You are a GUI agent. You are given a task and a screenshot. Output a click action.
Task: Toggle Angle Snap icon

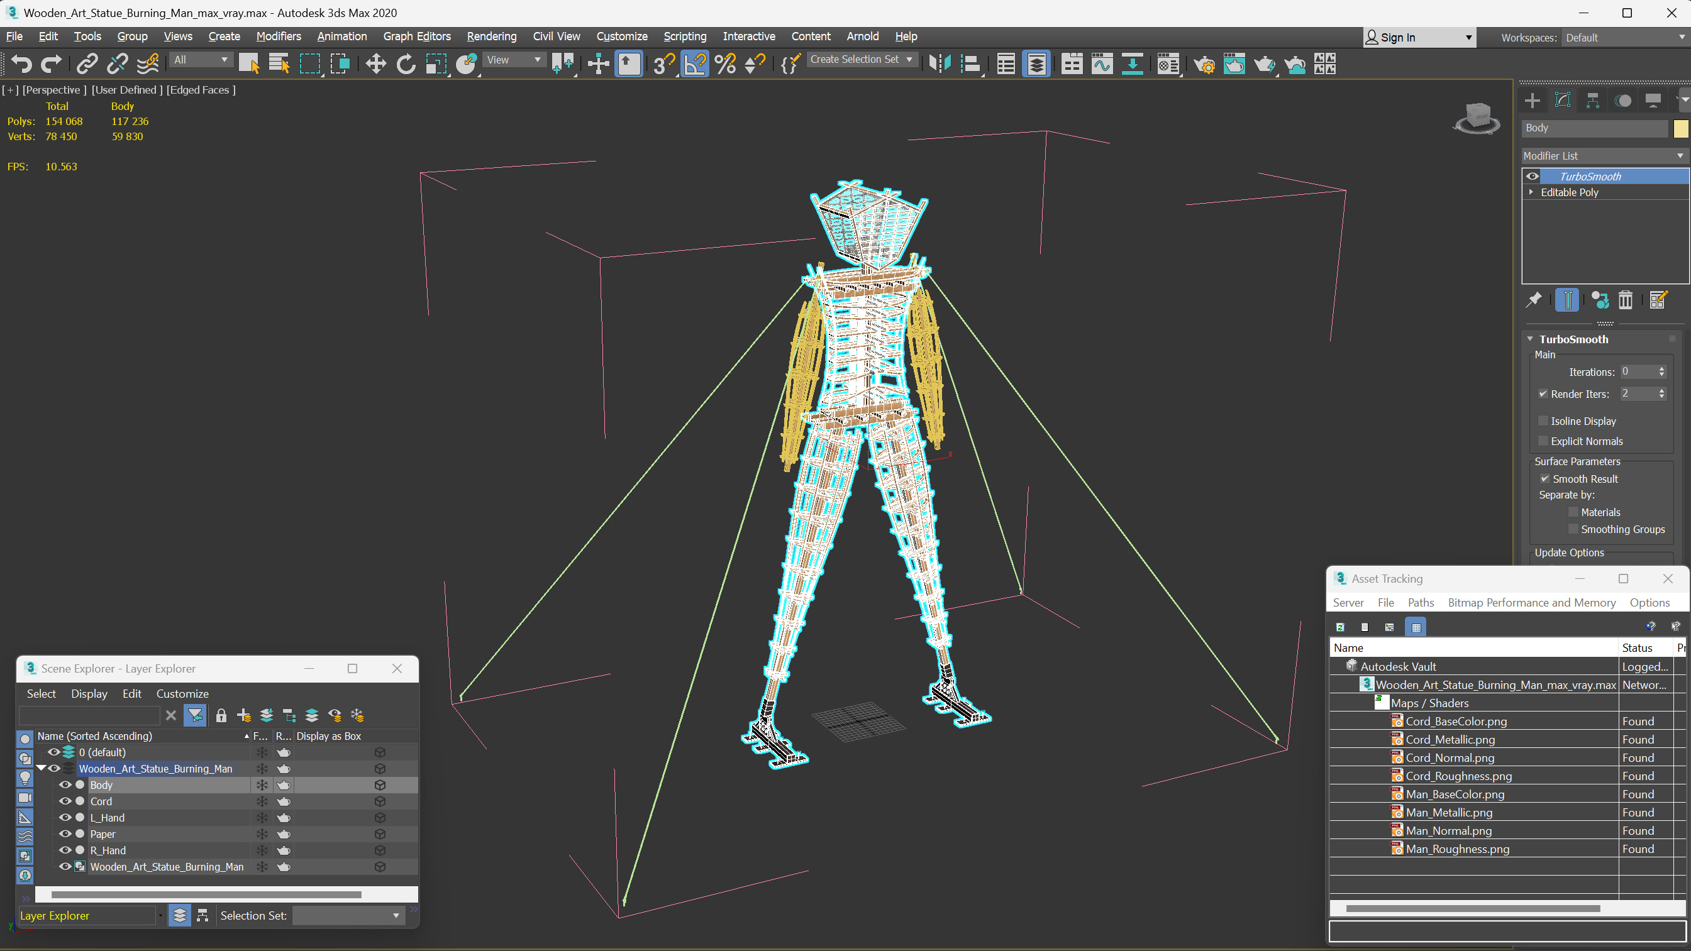[694, 63]
